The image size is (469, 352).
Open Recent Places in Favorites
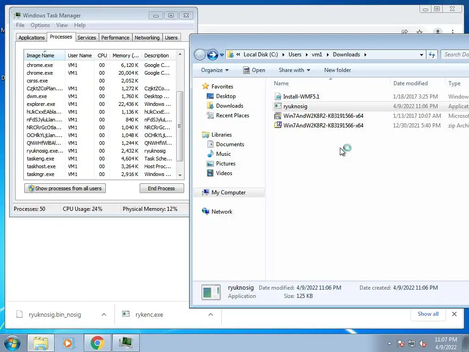click(232, 115)
